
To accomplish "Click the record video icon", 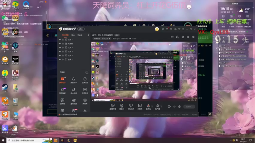I will point(169,106).
